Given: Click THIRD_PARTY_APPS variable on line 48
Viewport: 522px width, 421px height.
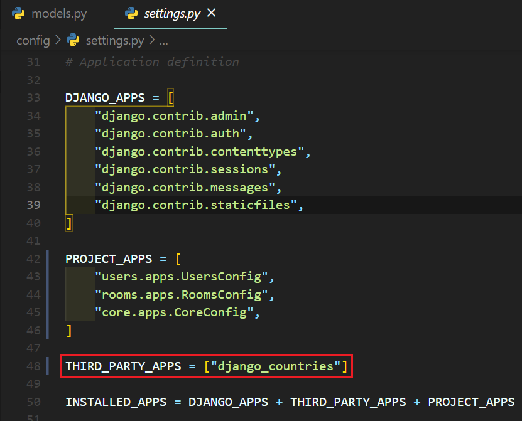Looking at the screenshot, I should 123,366.
